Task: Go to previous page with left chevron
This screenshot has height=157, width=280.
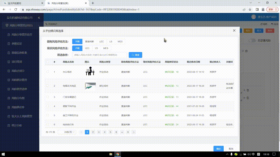Action: (x=81, y=132)
